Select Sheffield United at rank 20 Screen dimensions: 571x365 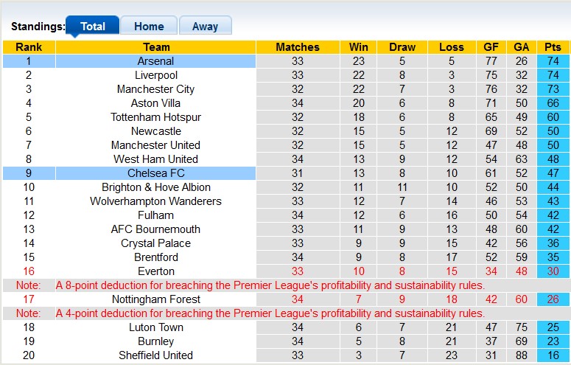(155, 355)
